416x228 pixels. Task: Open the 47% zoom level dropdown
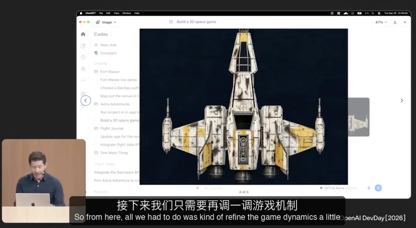click(381, 22)
